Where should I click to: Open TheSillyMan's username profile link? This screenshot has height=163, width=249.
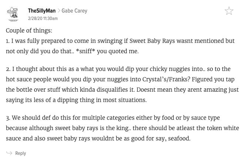click(42, 11)
